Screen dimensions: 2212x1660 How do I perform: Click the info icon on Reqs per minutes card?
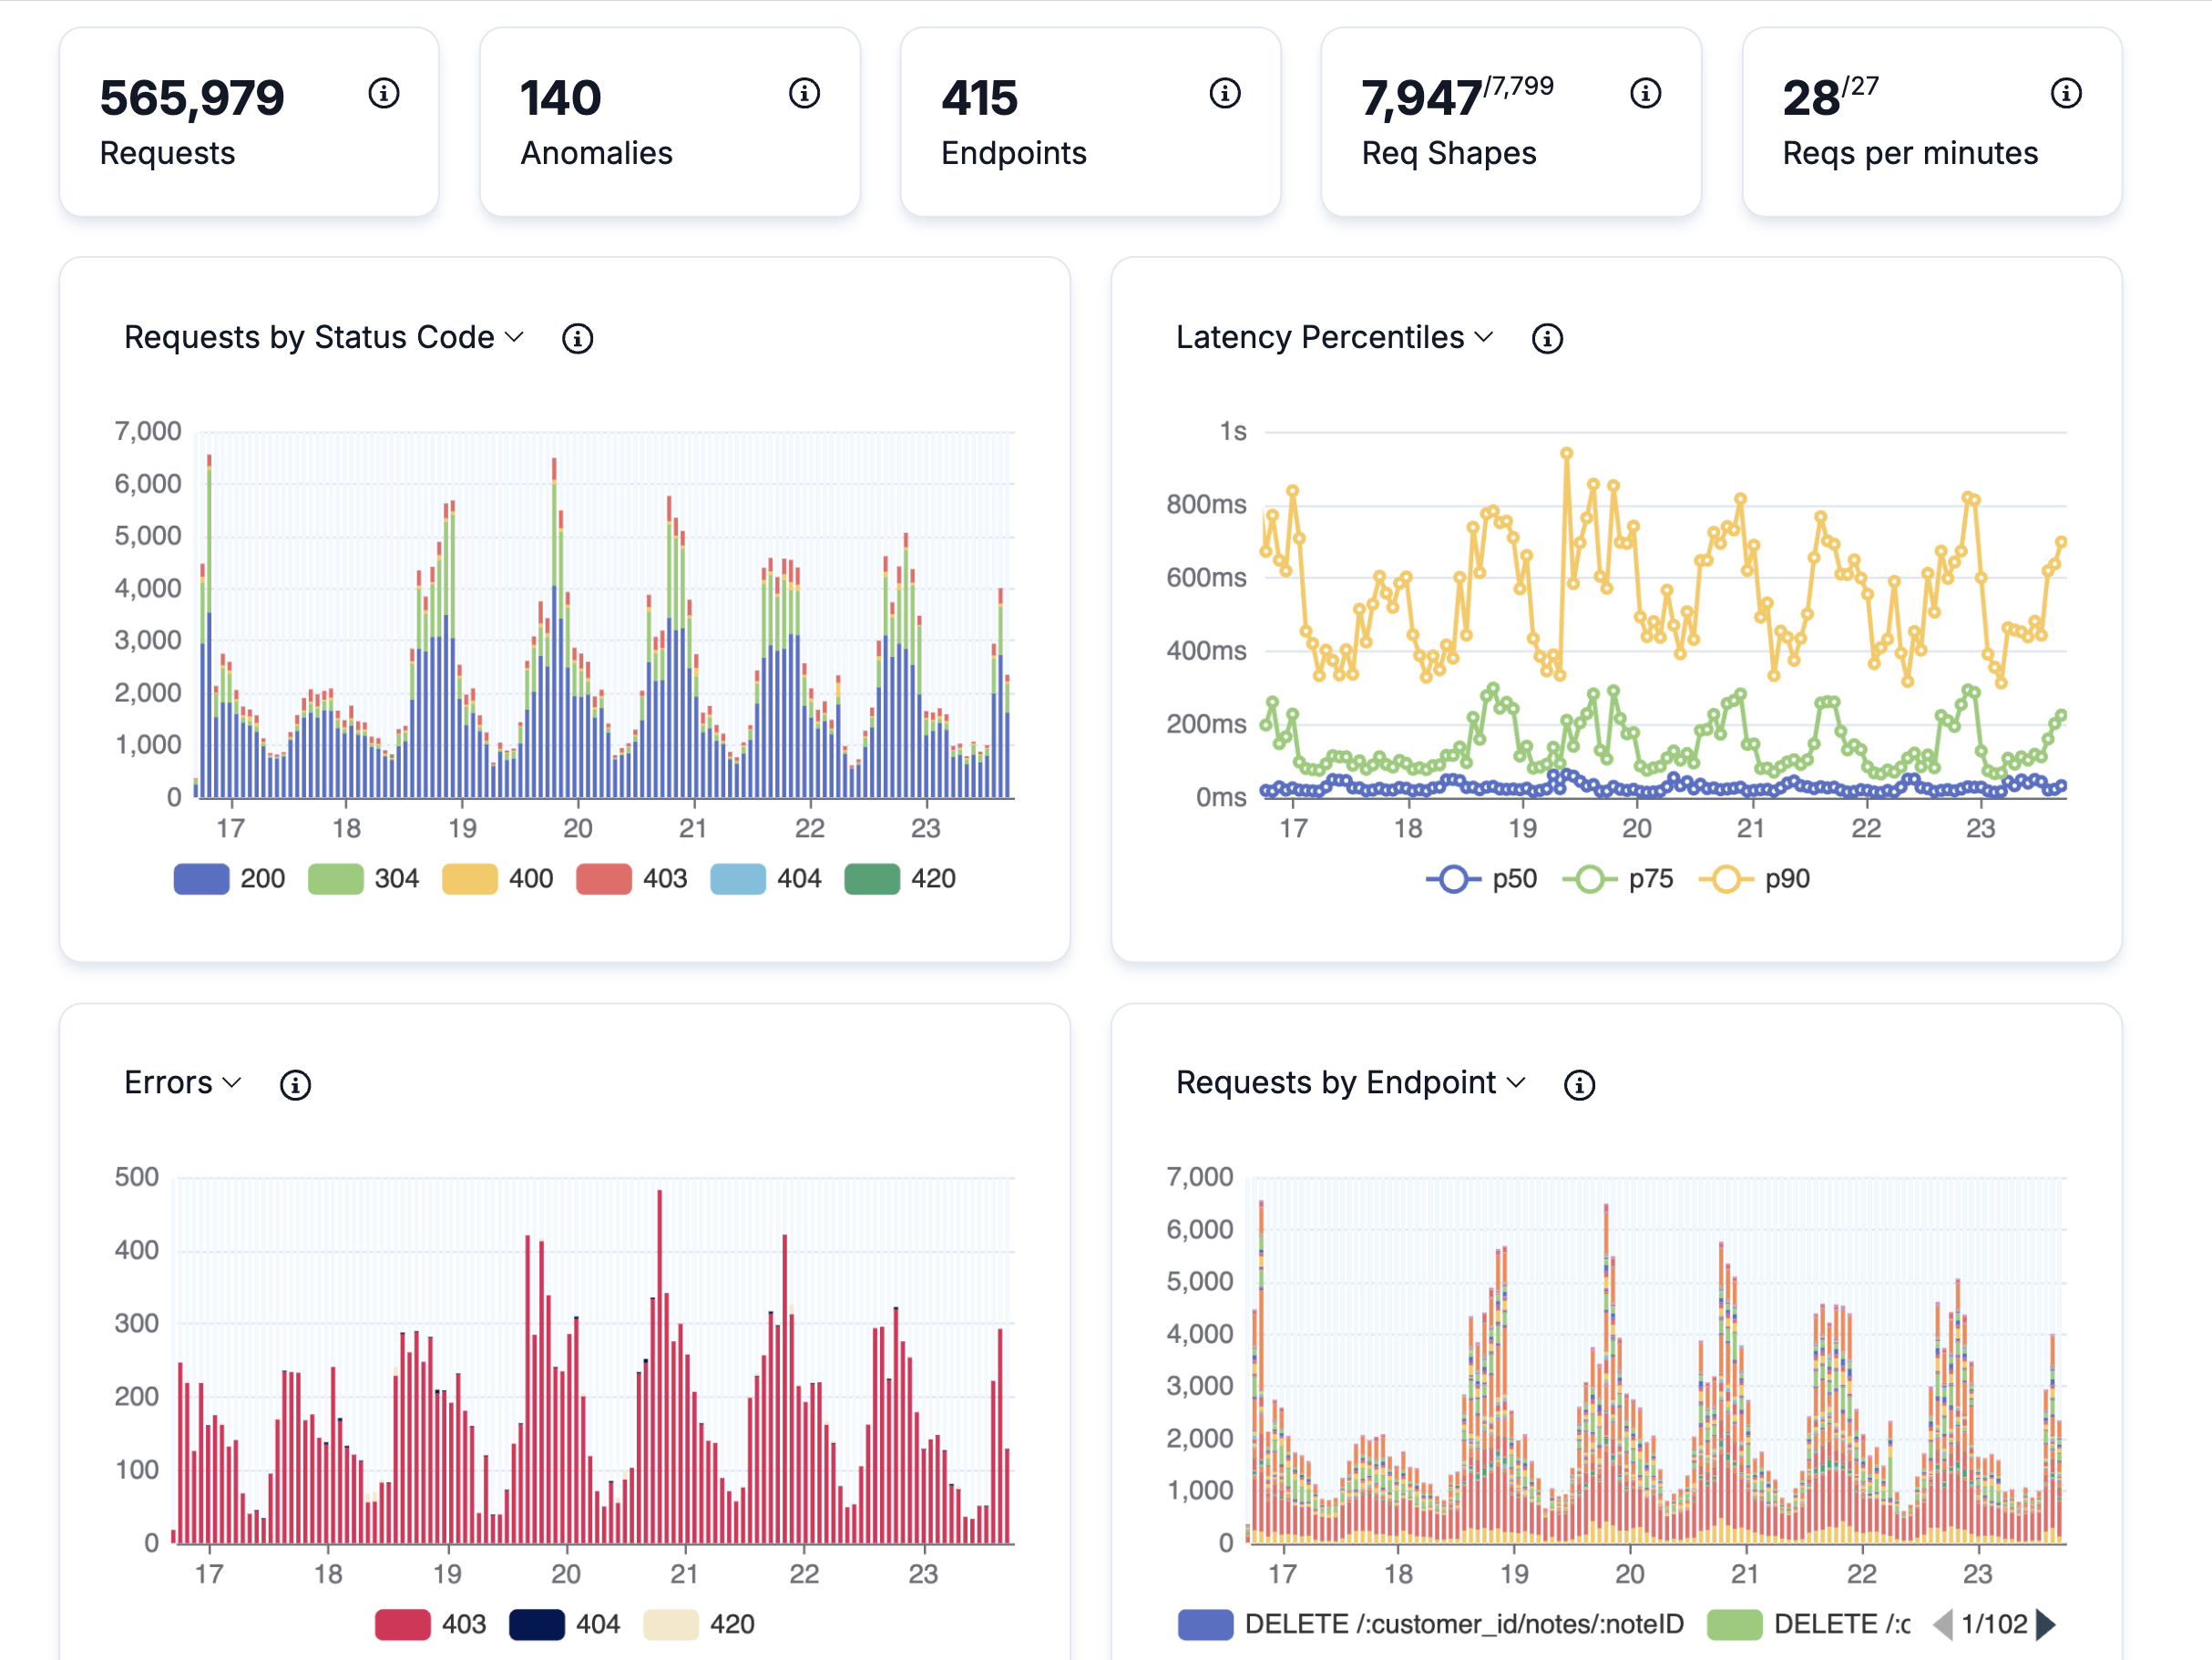pyautogui.click(x=2065, y=92)
